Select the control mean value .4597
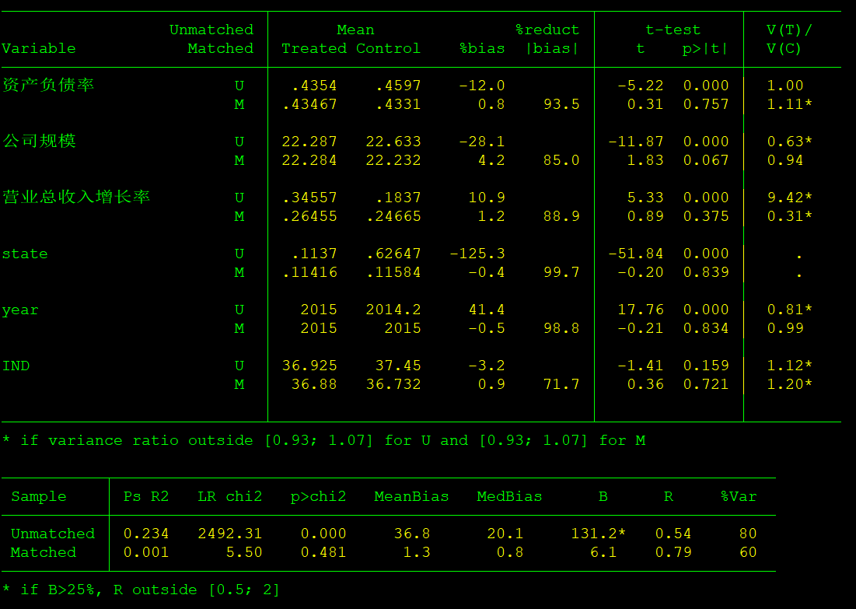856x609 pixels. tap(398, 86)
